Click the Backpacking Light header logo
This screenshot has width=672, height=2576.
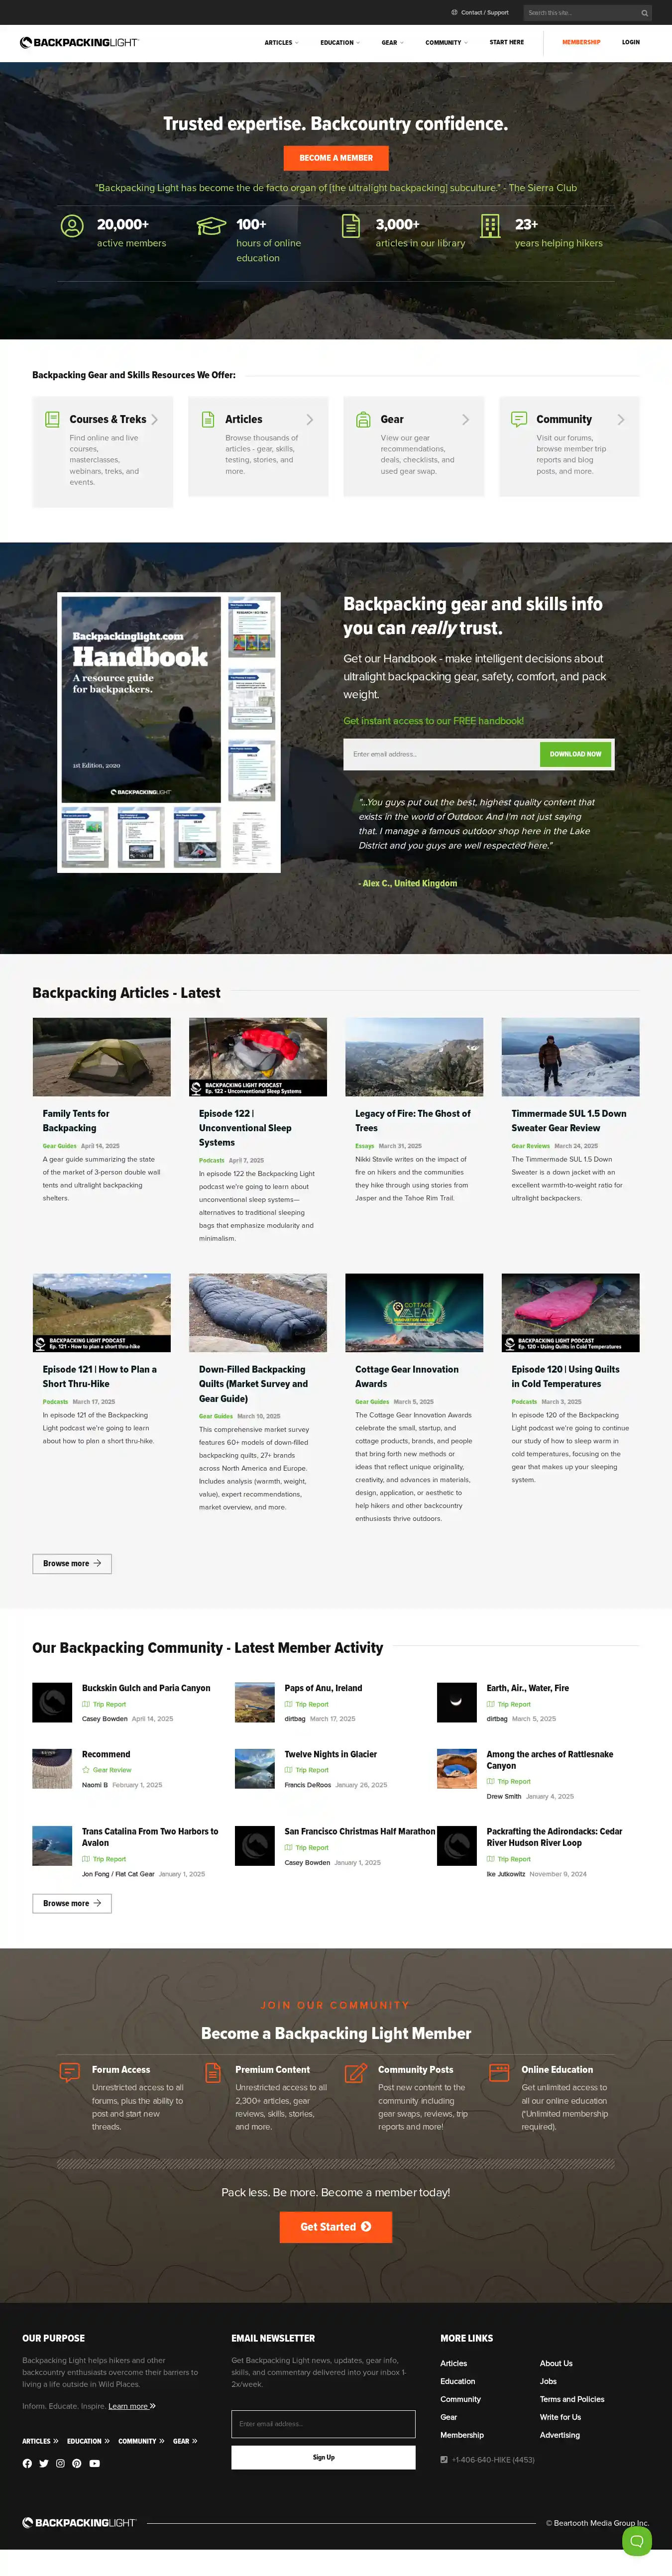(79, 43)
